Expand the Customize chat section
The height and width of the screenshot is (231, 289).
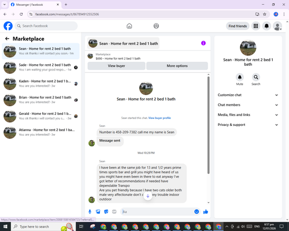tap(248, 95)
